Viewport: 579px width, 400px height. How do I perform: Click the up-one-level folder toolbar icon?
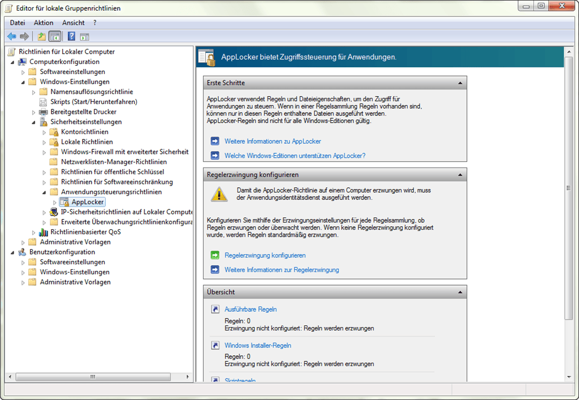[x=41, y=37]
